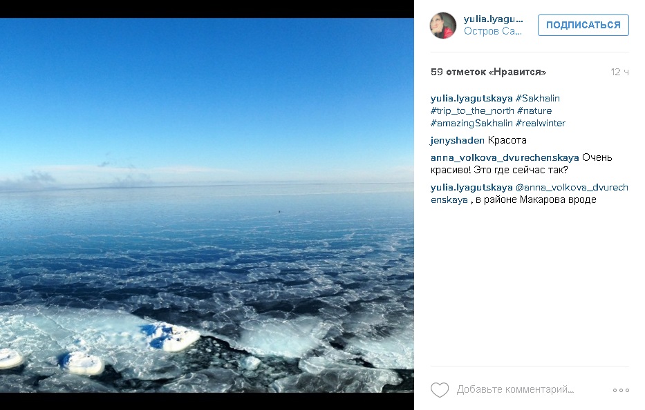
Task: Open the #amazingSakhalin hashtag
Action: (x=471, y=123)
